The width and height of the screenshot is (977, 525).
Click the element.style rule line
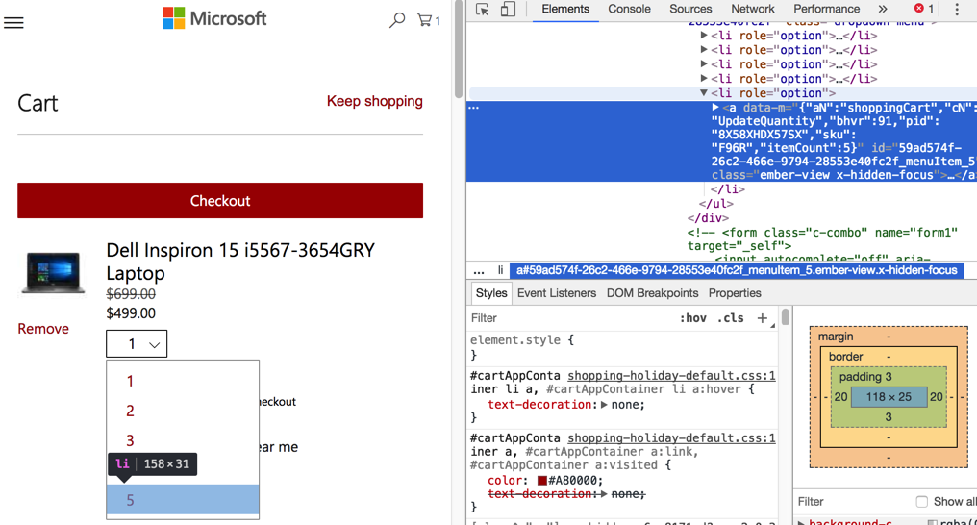pyautogui.click(x=521, y=340)
